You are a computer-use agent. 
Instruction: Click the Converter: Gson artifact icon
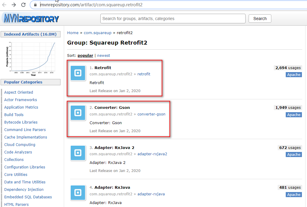78,113
